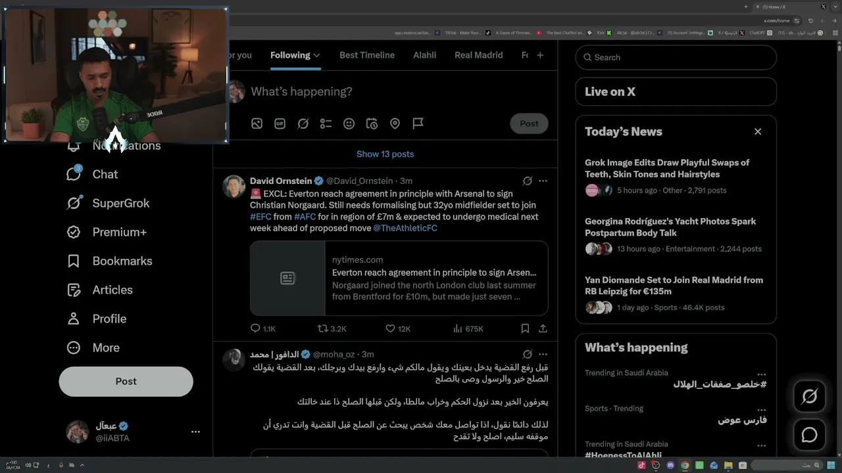Click the large Post button in sidebar
The image size is (842, 473).
pos(126,381)
